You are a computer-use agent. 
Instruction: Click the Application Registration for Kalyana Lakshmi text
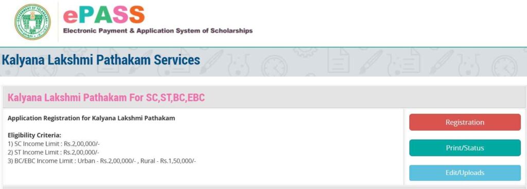click(92, 118)
